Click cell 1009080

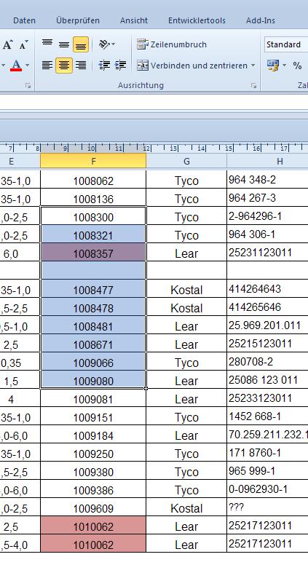coord(93,380)
